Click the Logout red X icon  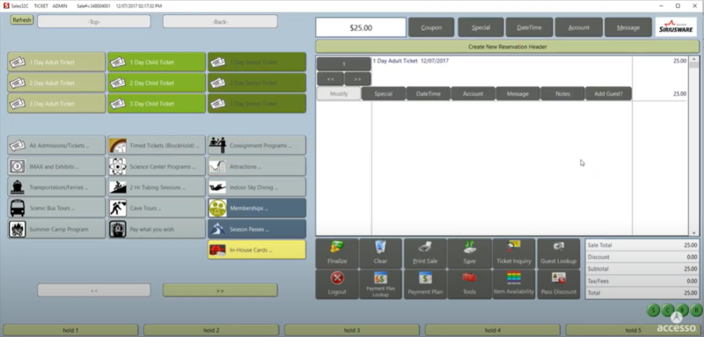337,284
